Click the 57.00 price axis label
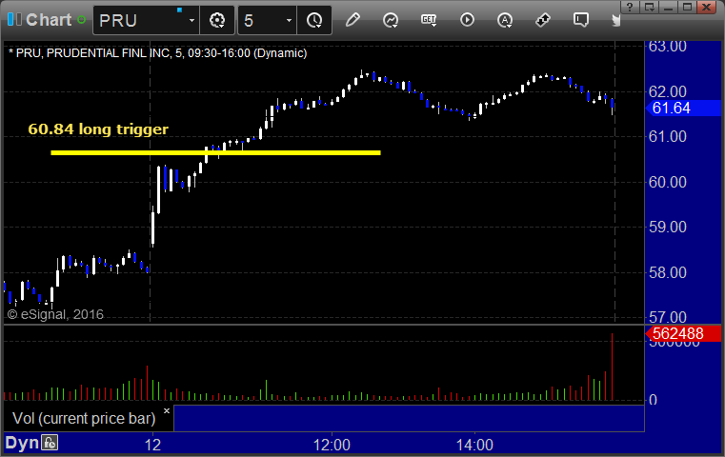Viewport: 725px width, 457px height. (668, 317)
